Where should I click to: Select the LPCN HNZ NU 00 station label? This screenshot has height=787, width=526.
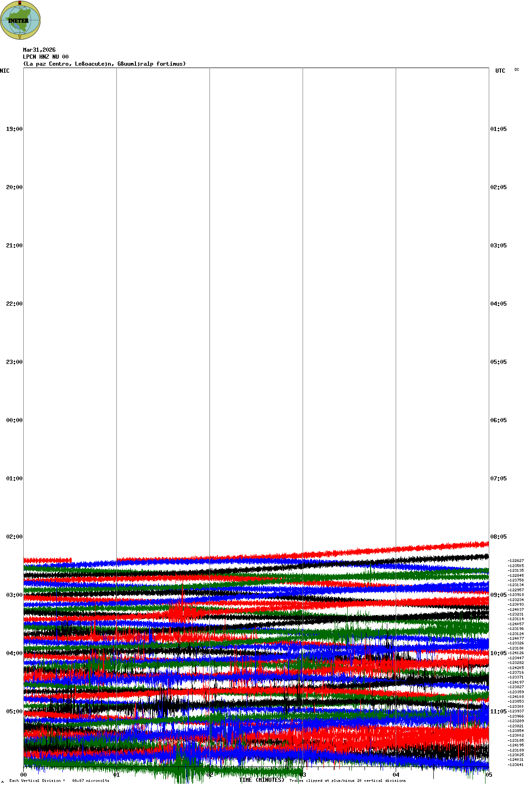pyautogui.click(x=46, y=57)
